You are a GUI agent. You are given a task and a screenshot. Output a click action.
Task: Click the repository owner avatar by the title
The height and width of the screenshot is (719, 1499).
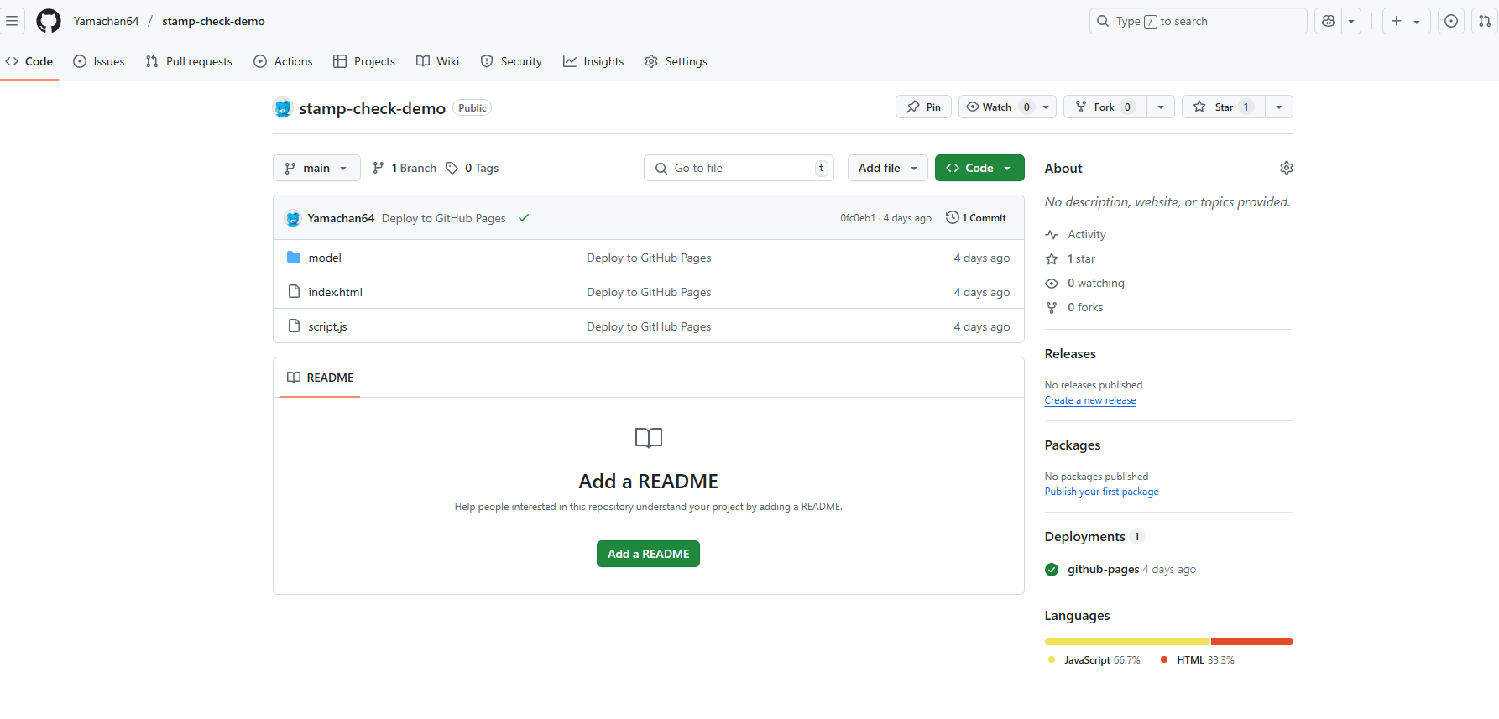pyautogui.click(x=283, y=107)
